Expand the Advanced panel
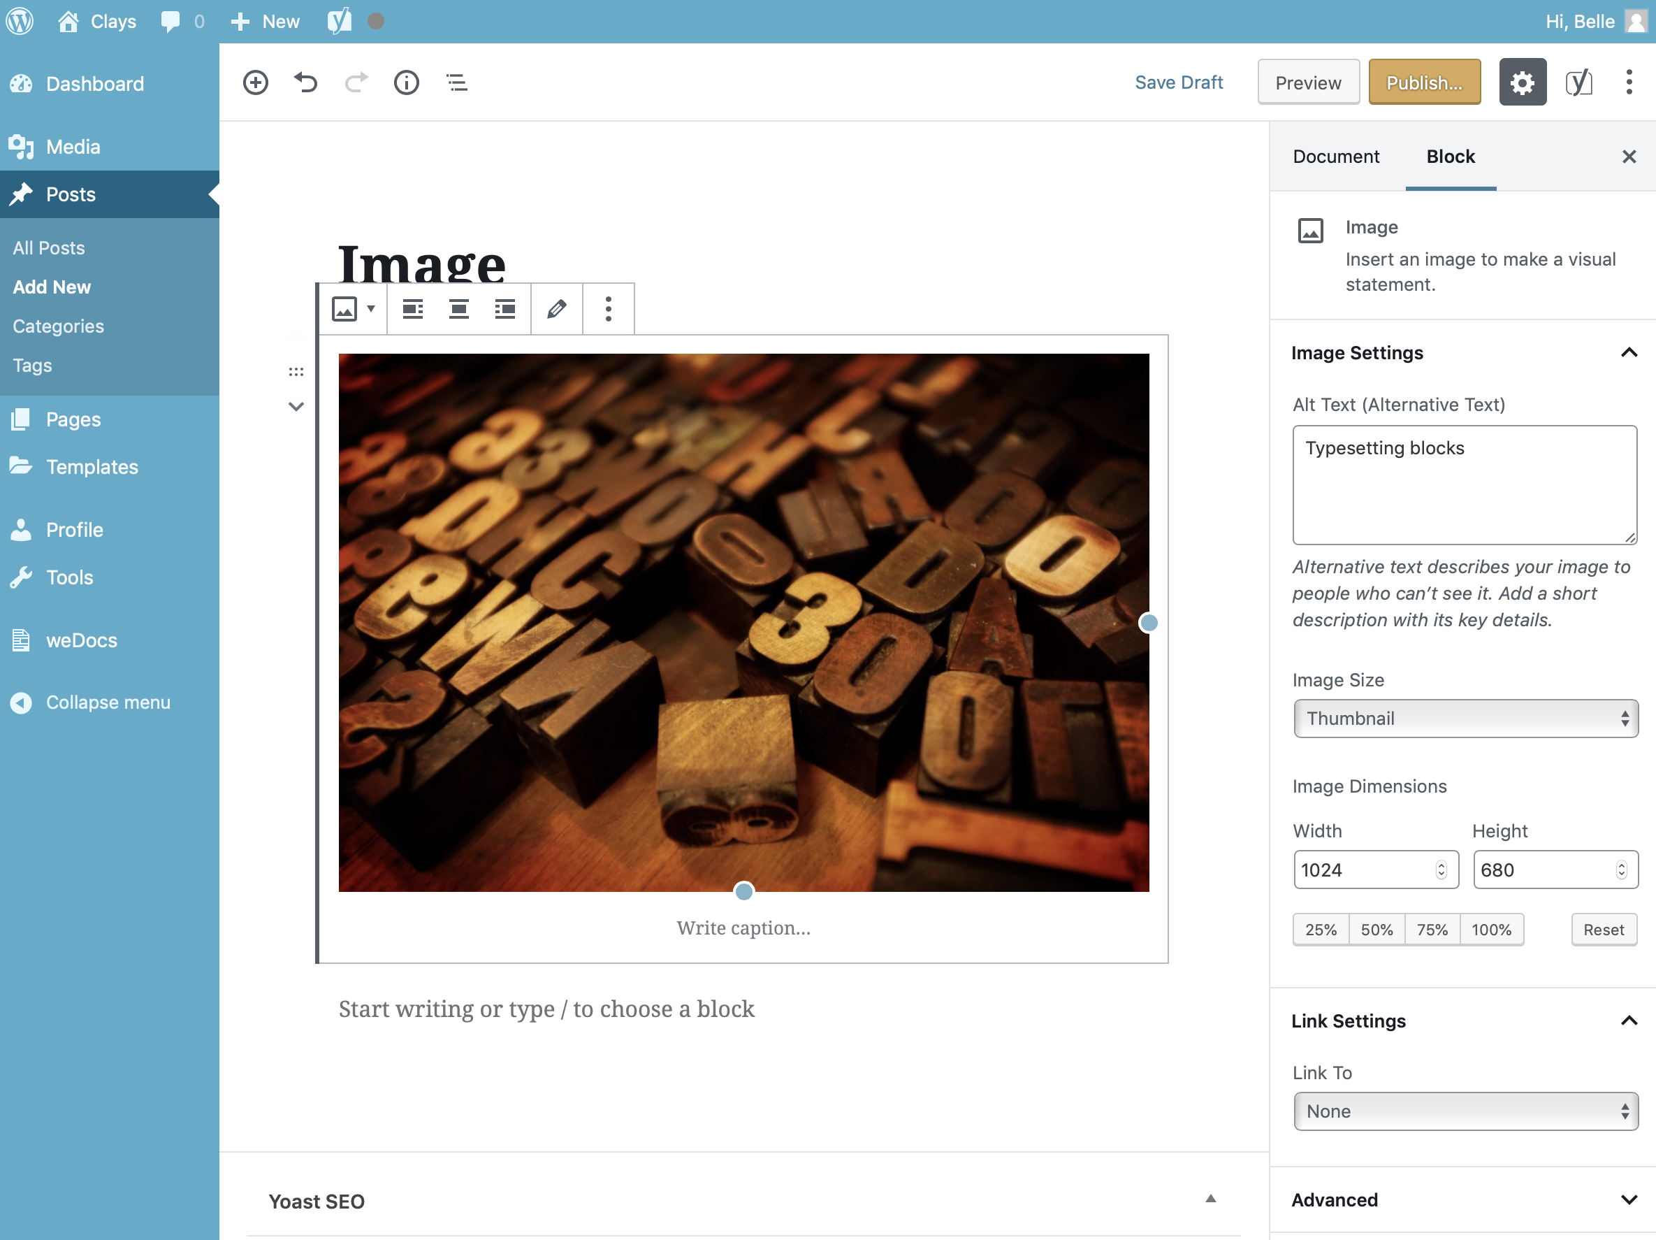The image size is (1656, 1240). (x=1463, y=1199)
